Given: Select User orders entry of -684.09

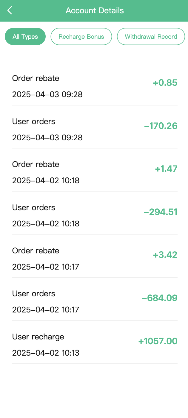Looking at the screenshot, I should (34, 294).
